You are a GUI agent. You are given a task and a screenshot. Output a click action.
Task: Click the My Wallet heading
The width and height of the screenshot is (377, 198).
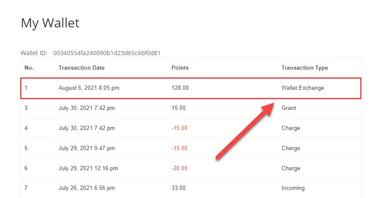[50, 24]
